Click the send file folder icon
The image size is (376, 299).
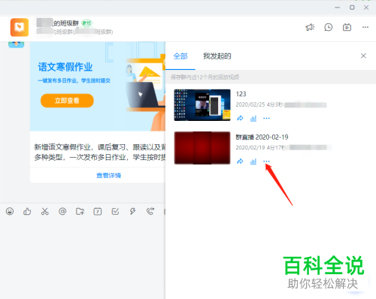click(80, 212)
